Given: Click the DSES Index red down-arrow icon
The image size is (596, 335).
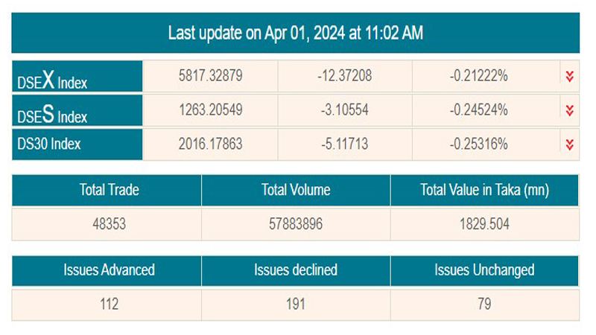Looking at the screenshot, I should [570, 110].
